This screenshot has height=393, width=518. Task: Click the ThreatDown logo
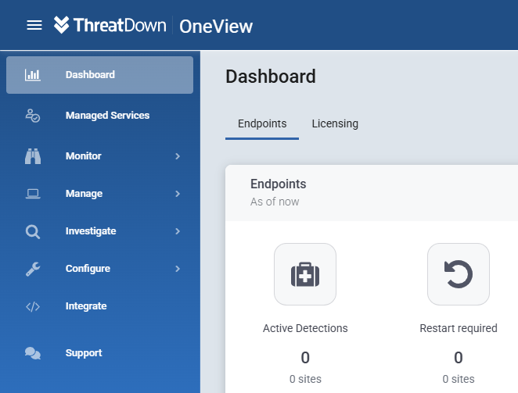coord(110,25)
